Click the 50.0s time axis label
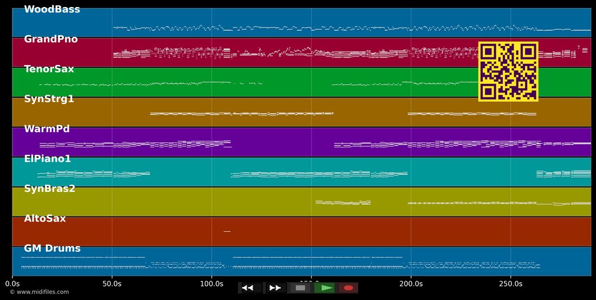Image resolution: width=596 pixels, height=300 pixels. pos(112,284)
